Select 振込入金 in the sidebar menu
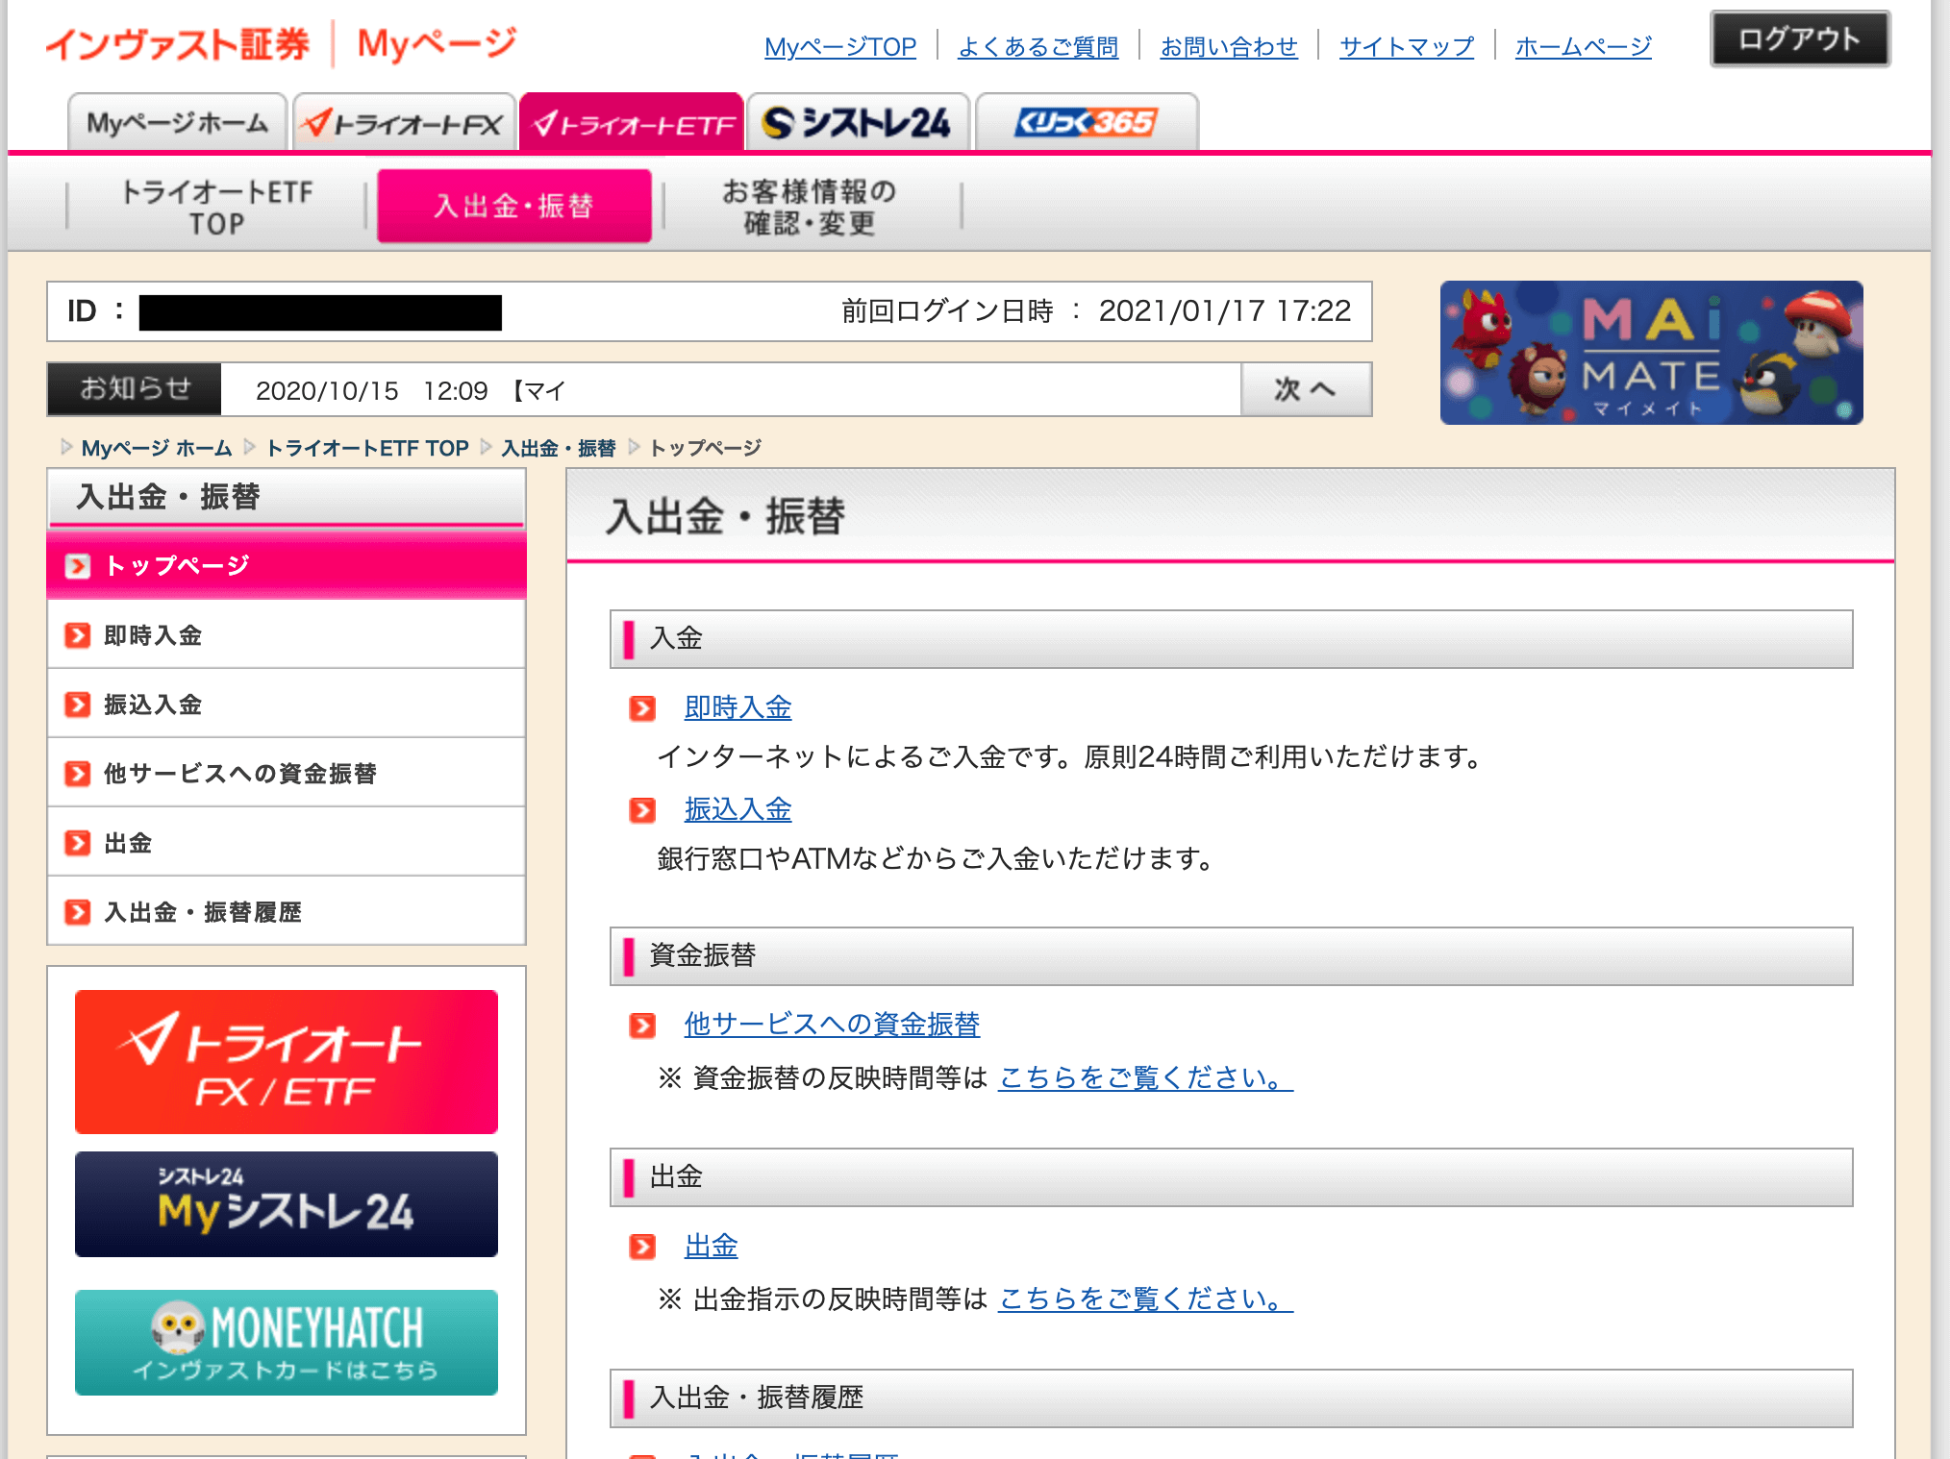Screen dimensions: 1950x1459 click(287, 705)
